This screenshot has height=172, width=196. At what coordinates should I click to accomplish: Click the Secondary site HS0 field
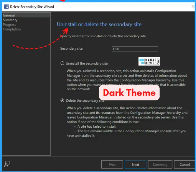pos(135,49)
